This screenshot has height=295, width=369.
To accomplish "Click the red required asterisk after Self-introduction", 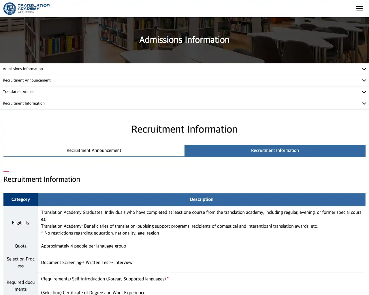I will [x=168, y=279].
